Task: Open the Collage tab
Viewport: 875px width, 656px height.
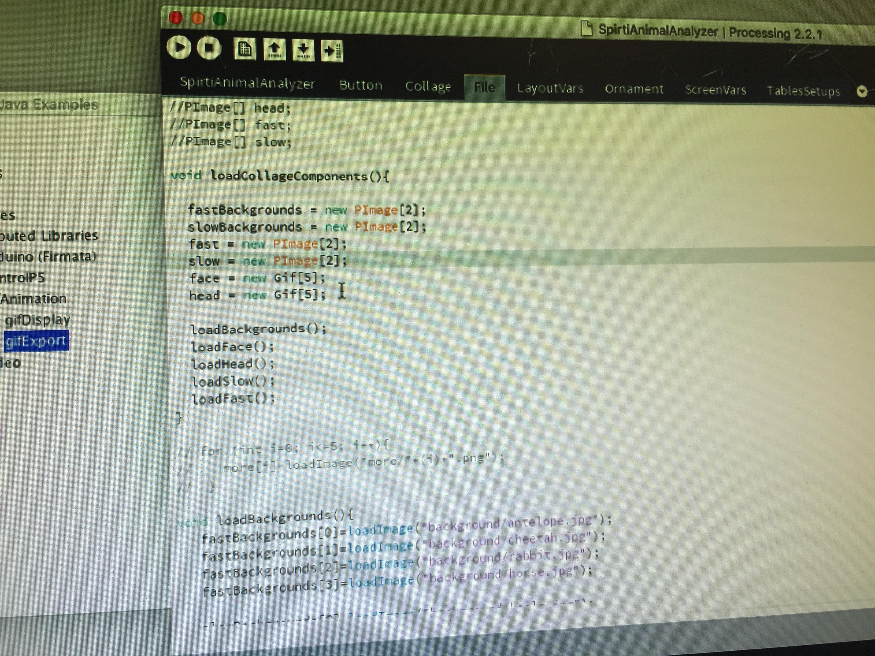Action: click(x=428, y=86)
